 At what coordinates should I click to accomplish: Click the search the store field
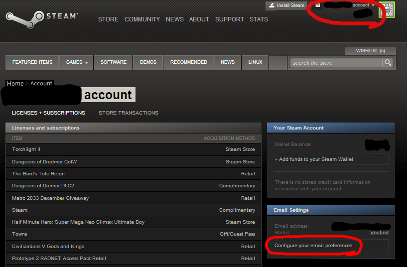(336, 63)
